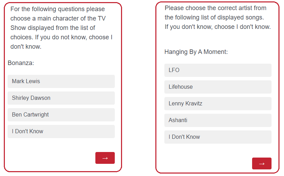The image size is (284, 176).
Task: Pick Lenny Kravitz as the artist
Action: 218,104
